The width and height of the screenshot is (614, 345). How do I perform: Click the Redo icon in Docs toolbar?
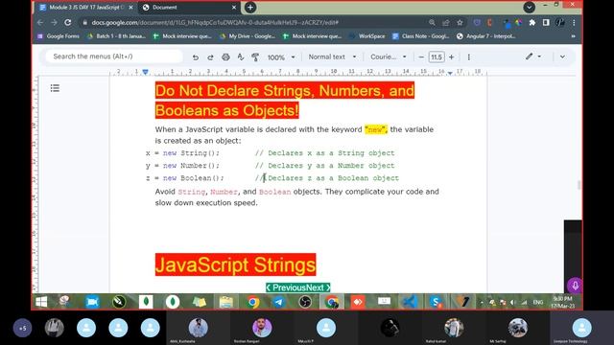[210, 57]
